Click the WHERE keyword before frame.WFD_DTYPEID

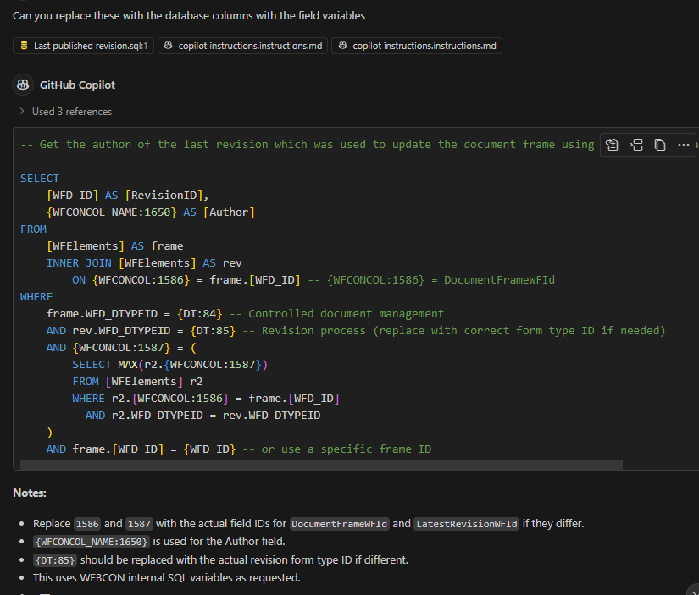click(x=36, y=296)
